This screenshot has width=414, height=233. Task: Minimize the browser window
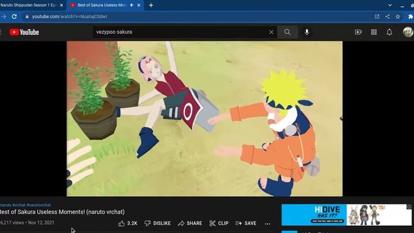tap(402, 6)
